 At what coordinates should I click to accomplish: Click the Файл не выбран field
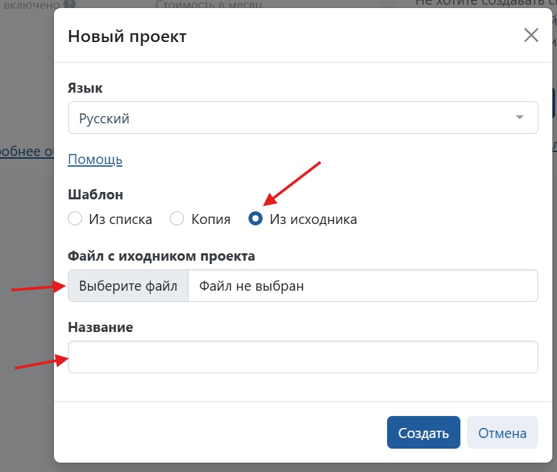pyautogui.click(x=362, y=286)
